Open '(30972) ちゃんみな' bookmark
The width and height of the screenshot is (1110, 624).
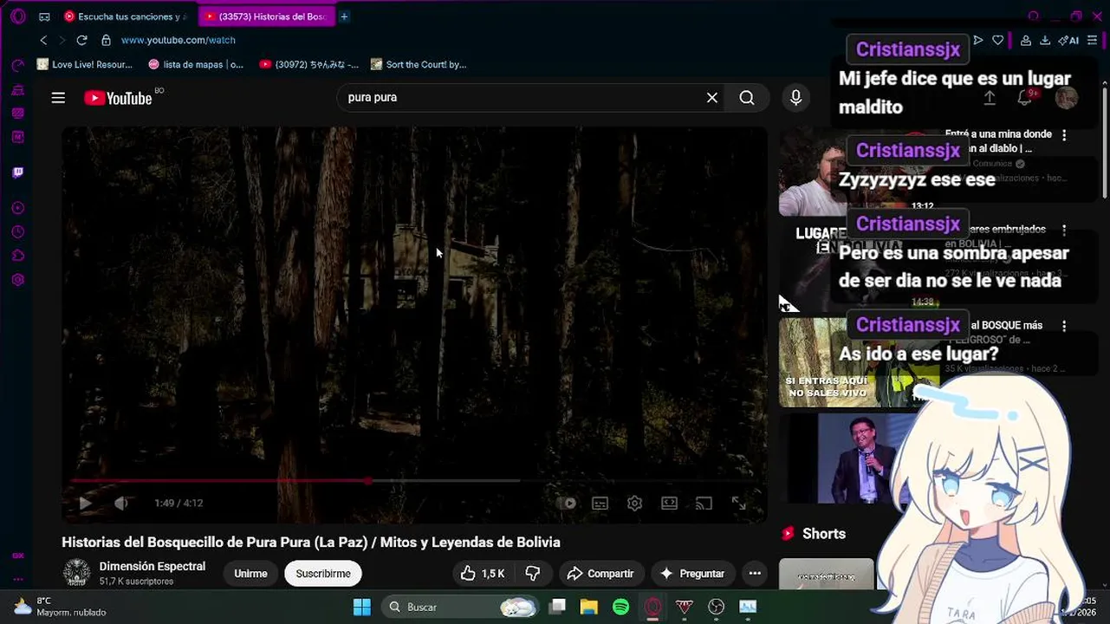(308, 64)
